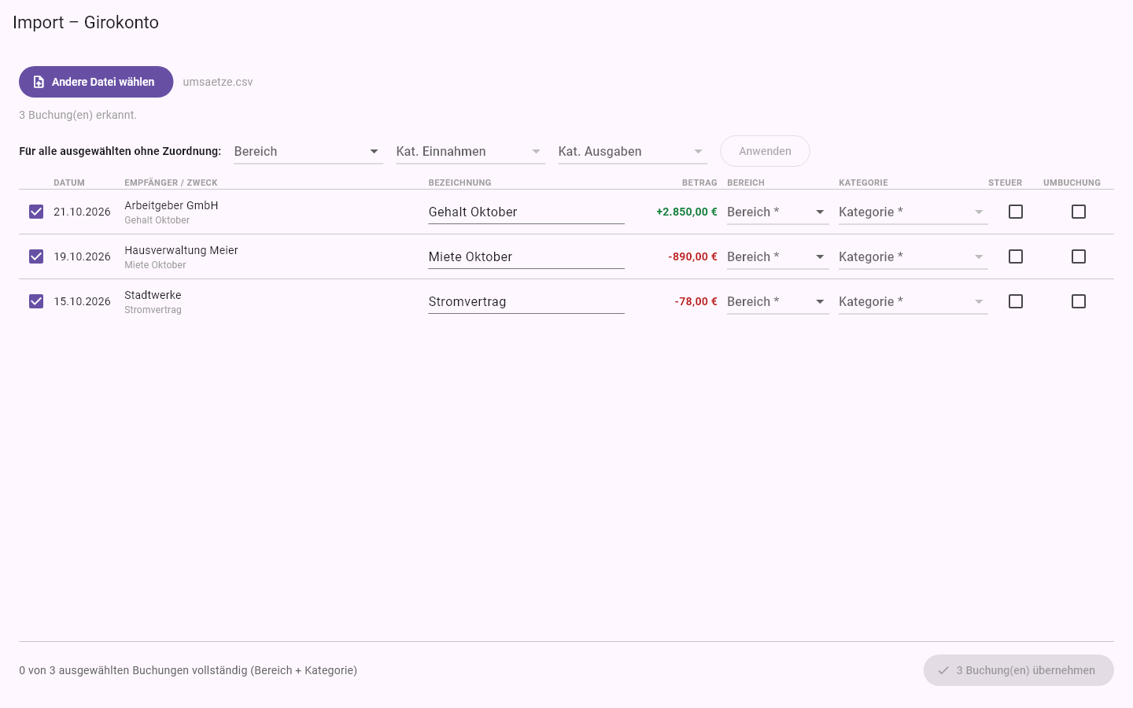The width and height of the screenshot is (1133, 708).
Task: Tick the Steuer checkbox for Miete Oktober
Action: (1016, 256)
